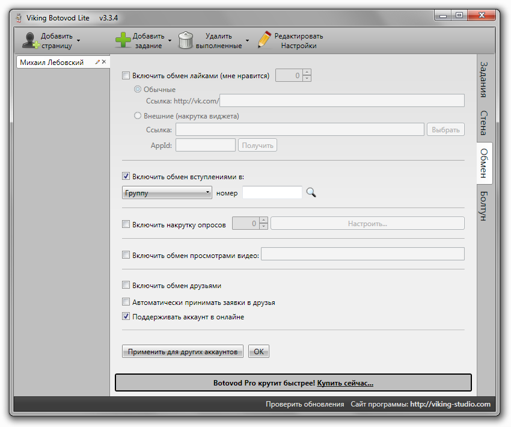This screenshot has width=511, height=427.
Task: Click the pencil icon on Михаил Лебовский tab
Action: [97, 62]
